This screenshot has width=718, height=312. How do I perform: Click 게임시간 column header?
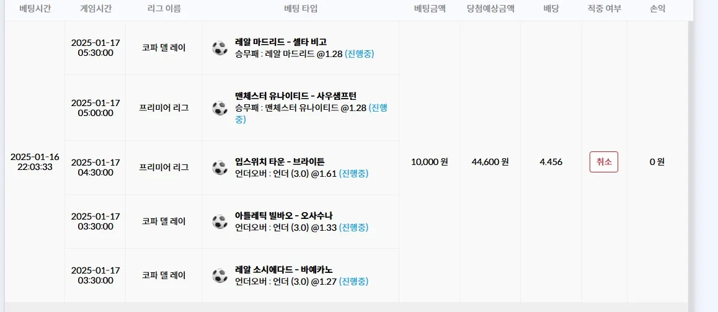click(x=95, y=9)
